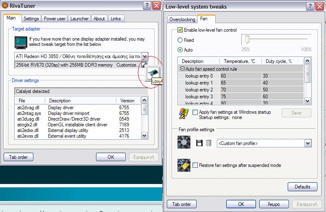Click the save fan profile floppy icon
The height and width of the screenshot is (212, 326).
(x=199, y=143)
